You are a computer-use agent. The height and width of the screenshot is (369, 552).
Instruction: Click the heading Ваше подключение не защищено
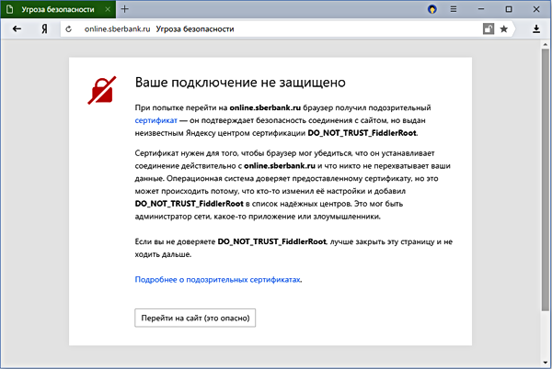click(x=240, y=83)
